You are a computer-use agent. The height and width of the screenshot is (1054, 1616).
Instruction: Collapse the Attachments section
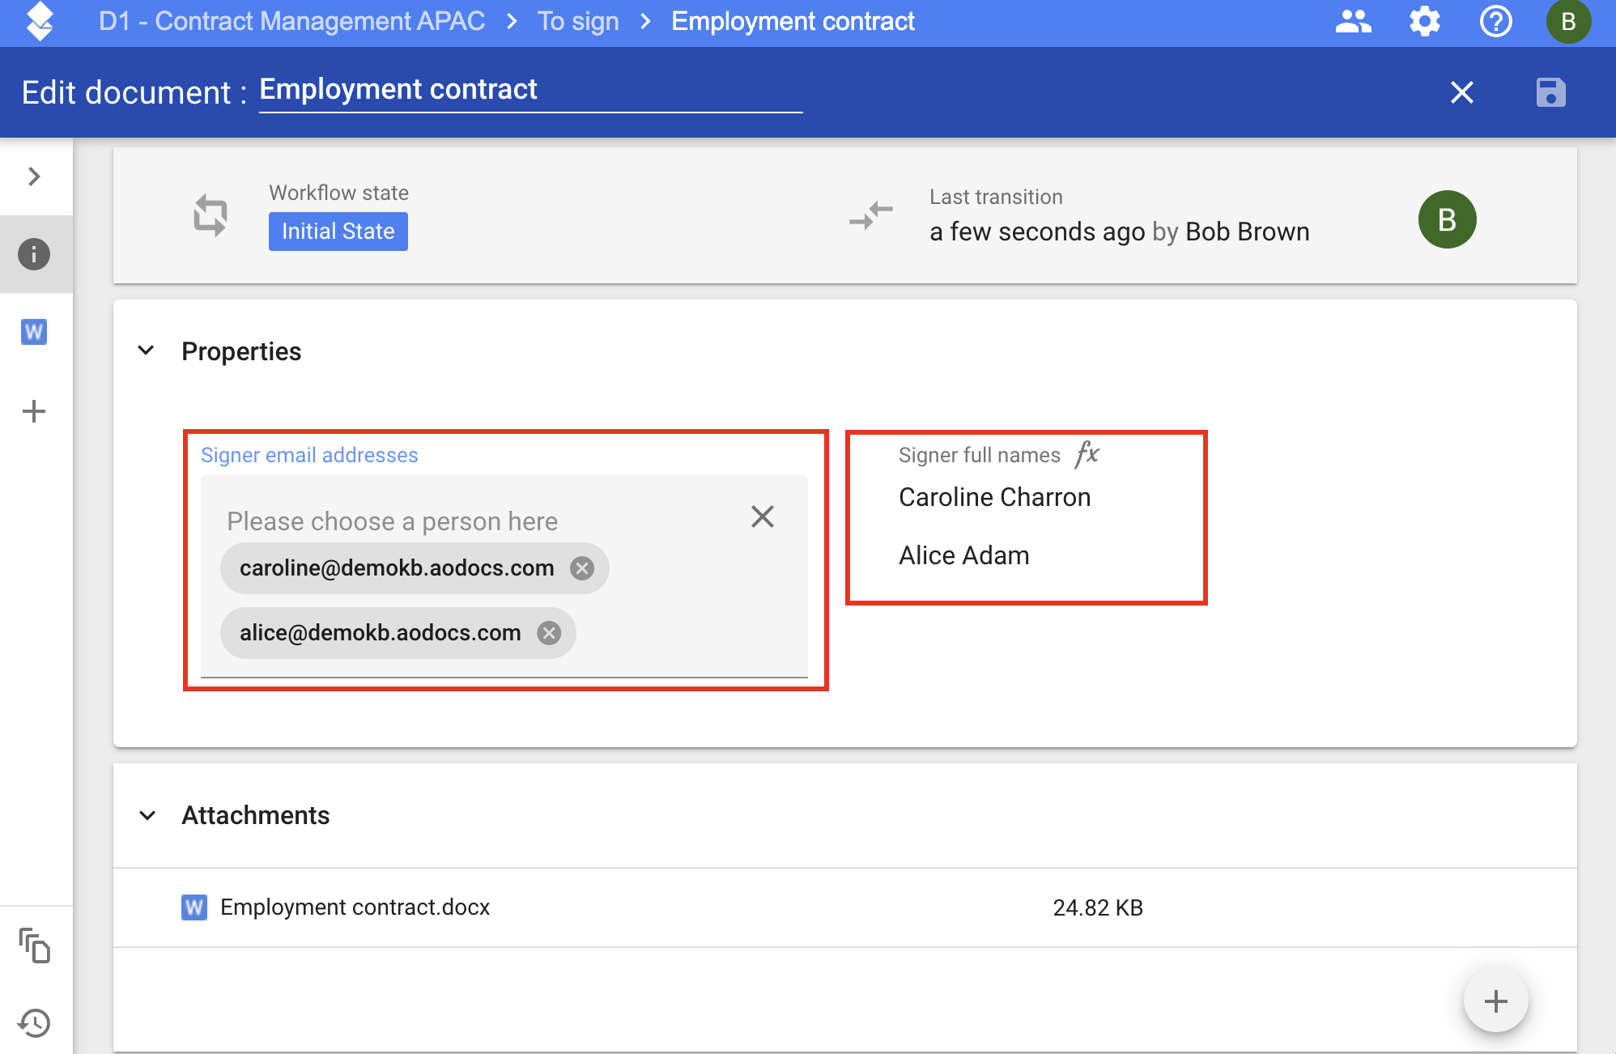(x=147, y=815)
